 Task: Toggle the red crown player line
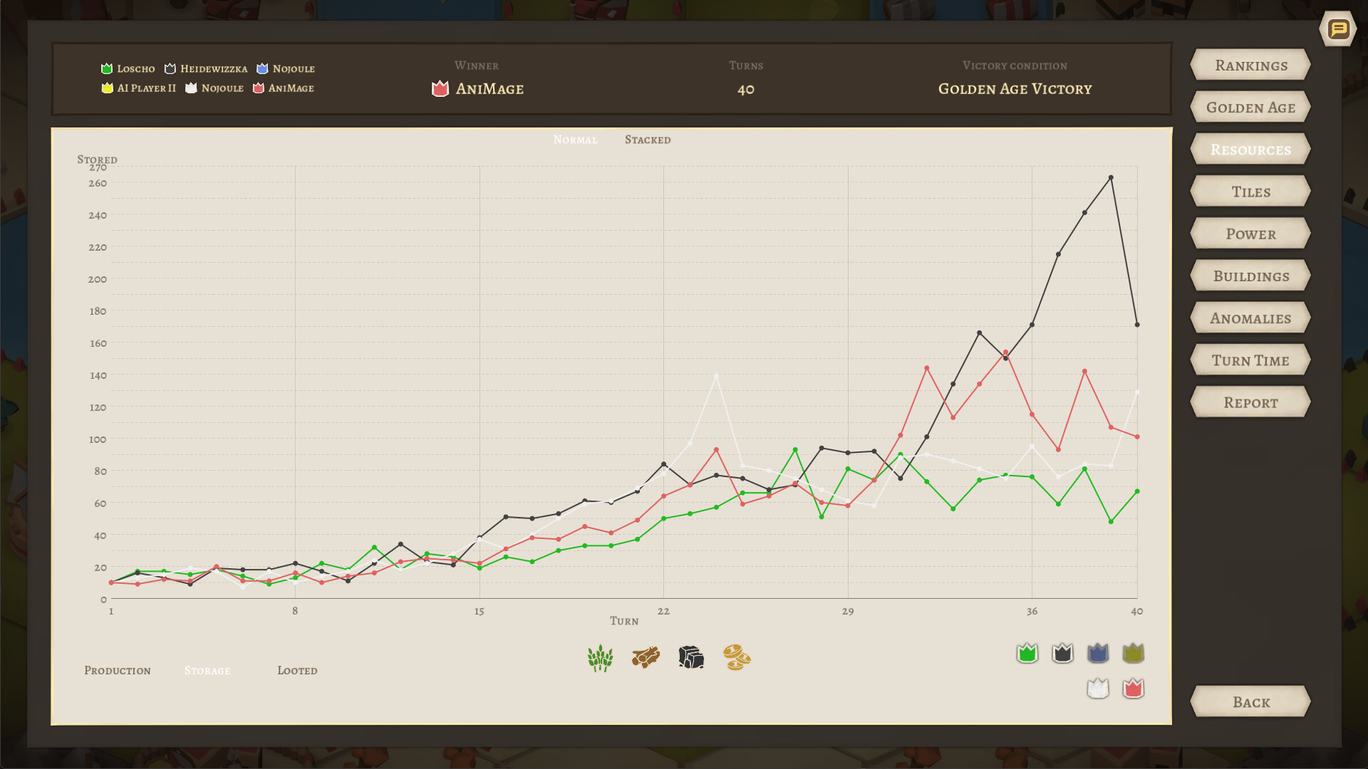click(1133, 689)
